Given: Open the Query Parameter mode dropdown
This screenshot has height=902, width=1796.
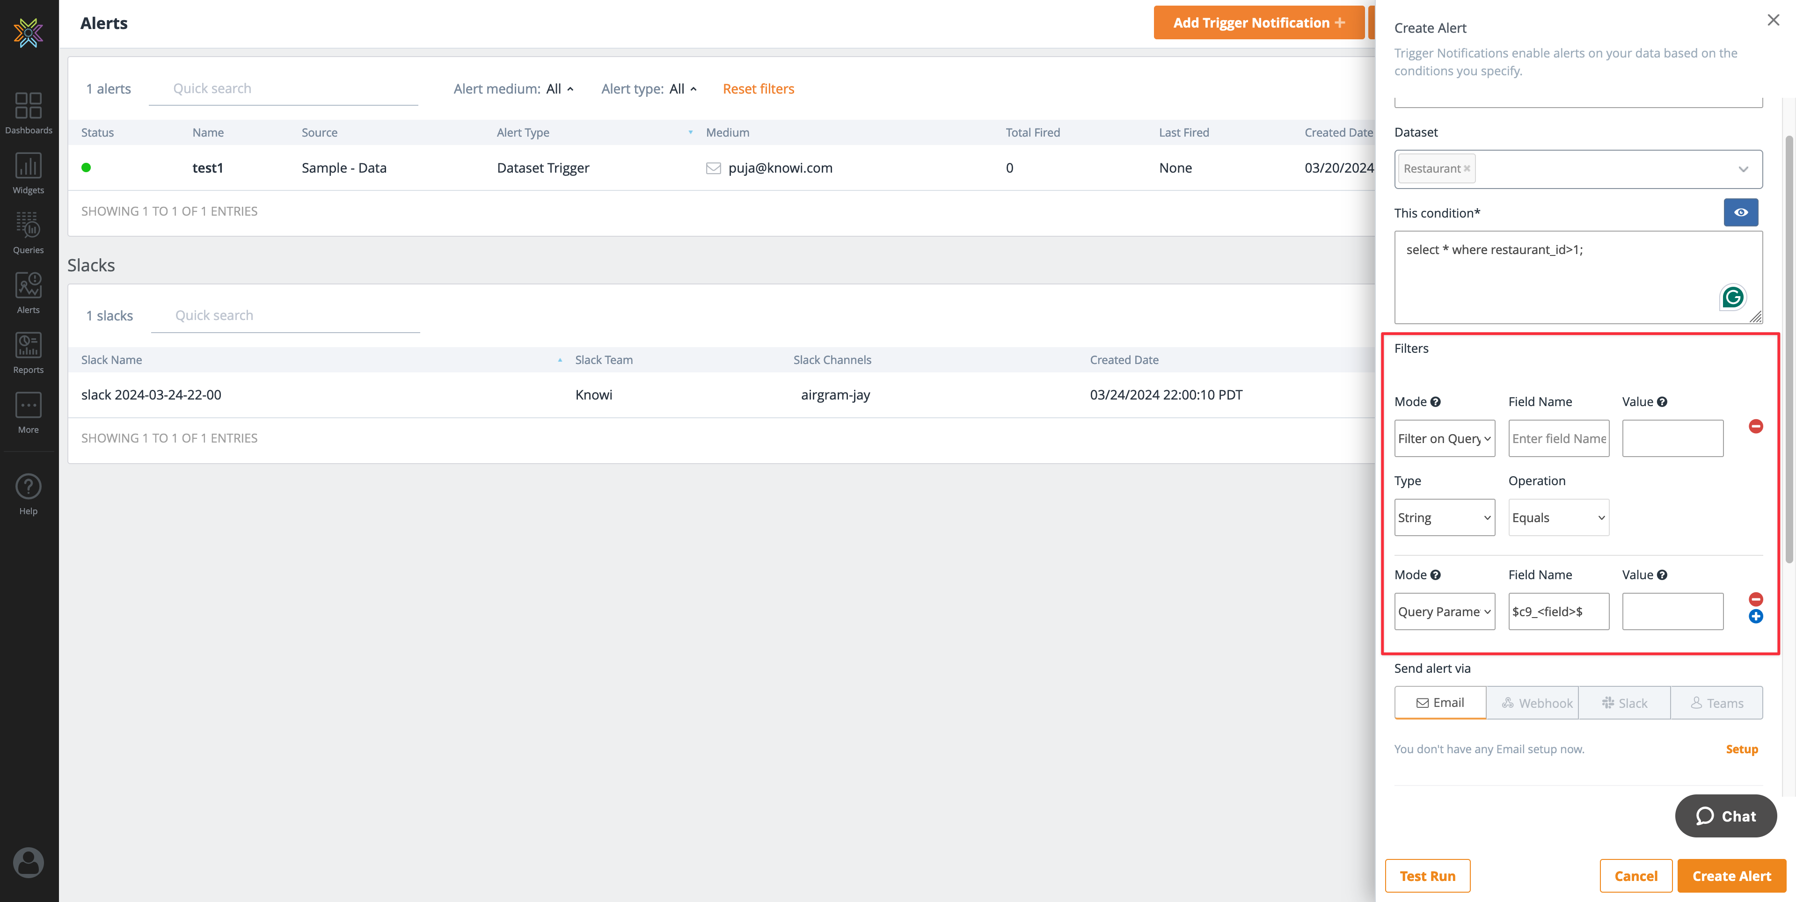Looking at the screenshot, I should click(x=1445, y=611).
